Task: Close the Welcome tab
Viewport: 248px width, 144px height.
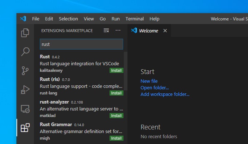Action: click(x=165, y=31)
